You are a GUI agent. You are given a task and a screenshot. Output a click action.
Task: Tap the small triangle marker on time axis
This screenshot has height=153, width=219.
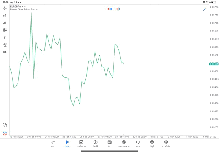tap(124, 135)
